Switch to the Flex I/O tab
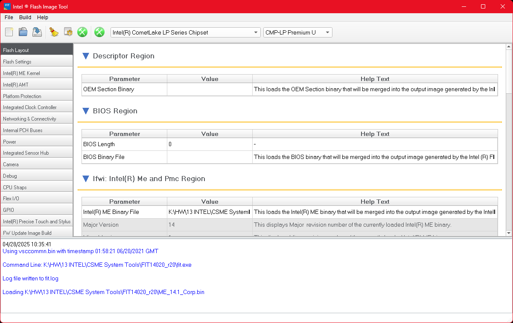 tap(37, 198)
